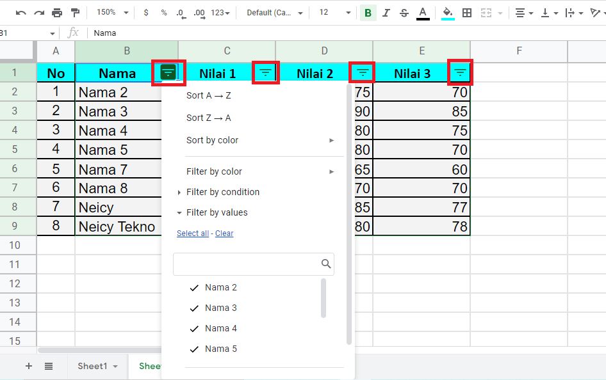This screenshot has height=380, width=606.
Task: Click the formula bar containing Nama
Action: point(347,33)
